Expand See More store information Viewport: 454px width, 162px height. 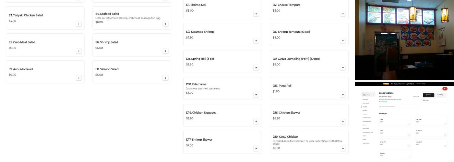point(416,97)
